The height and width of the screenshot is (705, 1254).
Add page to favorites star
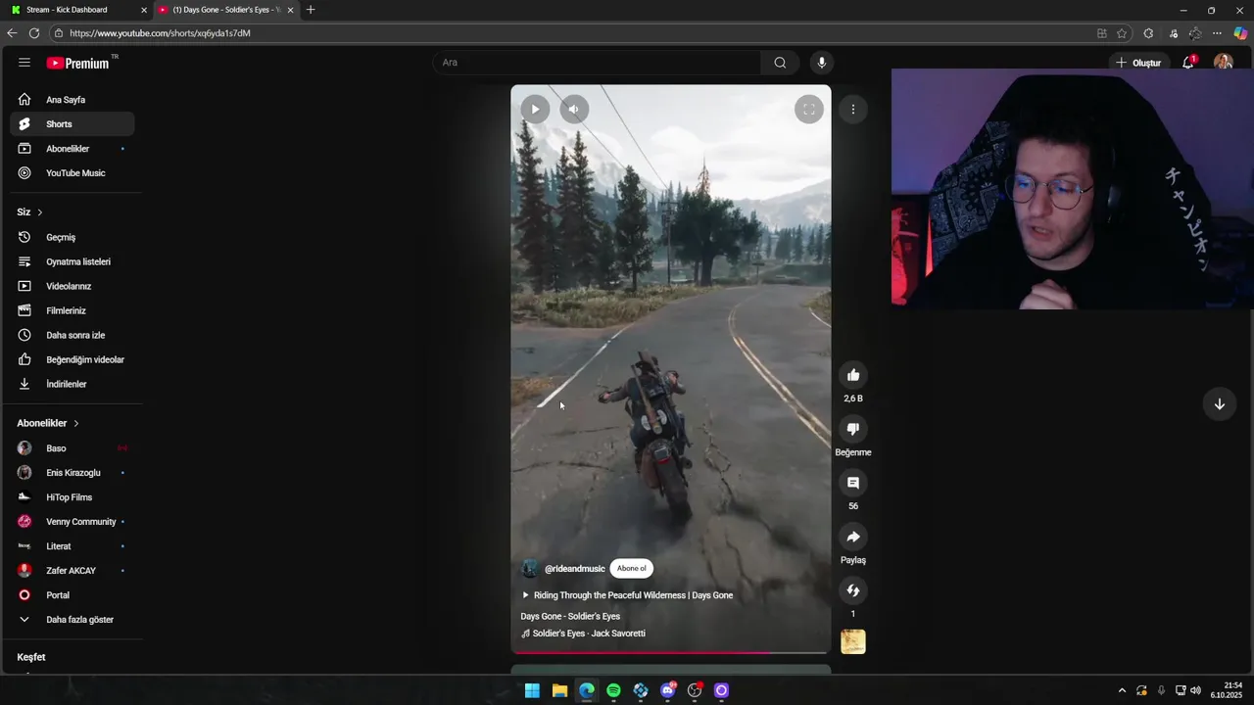pyautogui.click(x=1122, y=33)
